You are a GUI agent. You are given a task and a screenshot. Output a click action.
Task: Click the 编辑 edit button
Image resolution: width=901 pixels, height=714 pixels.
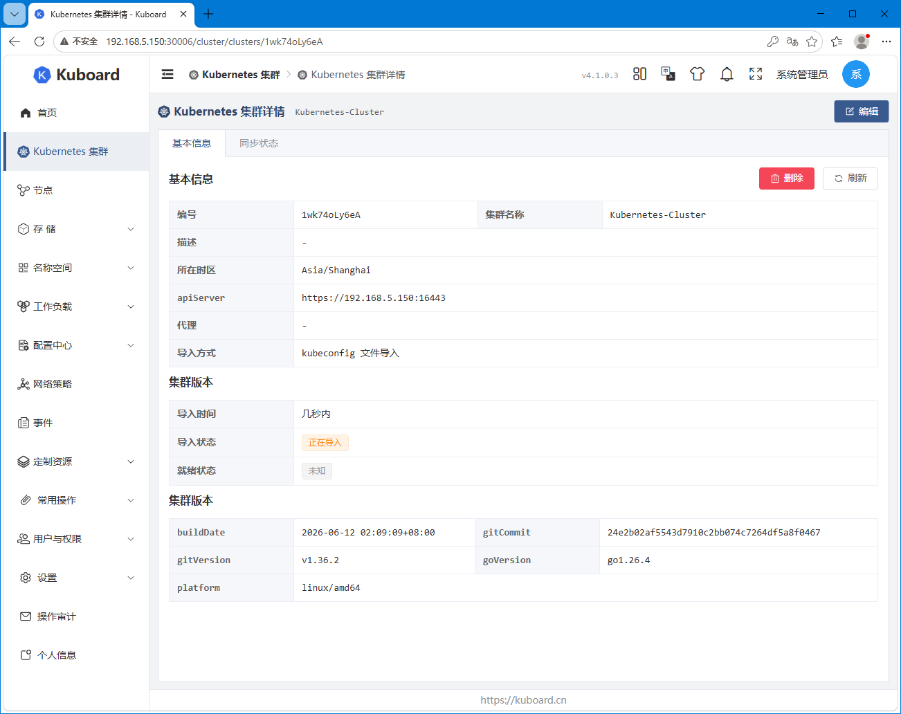(862, 111)
